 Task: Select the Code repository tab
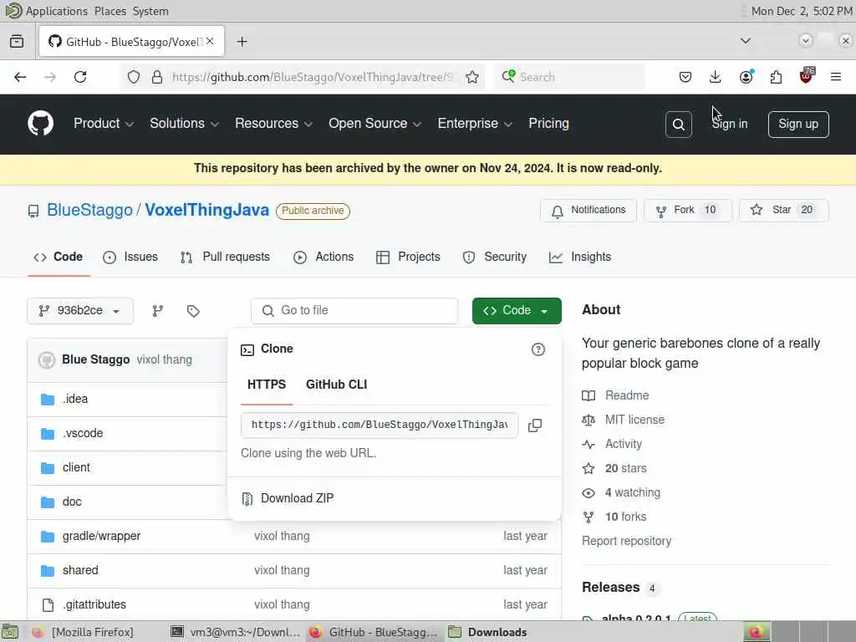pyautogui.click(x=59, y=257)
